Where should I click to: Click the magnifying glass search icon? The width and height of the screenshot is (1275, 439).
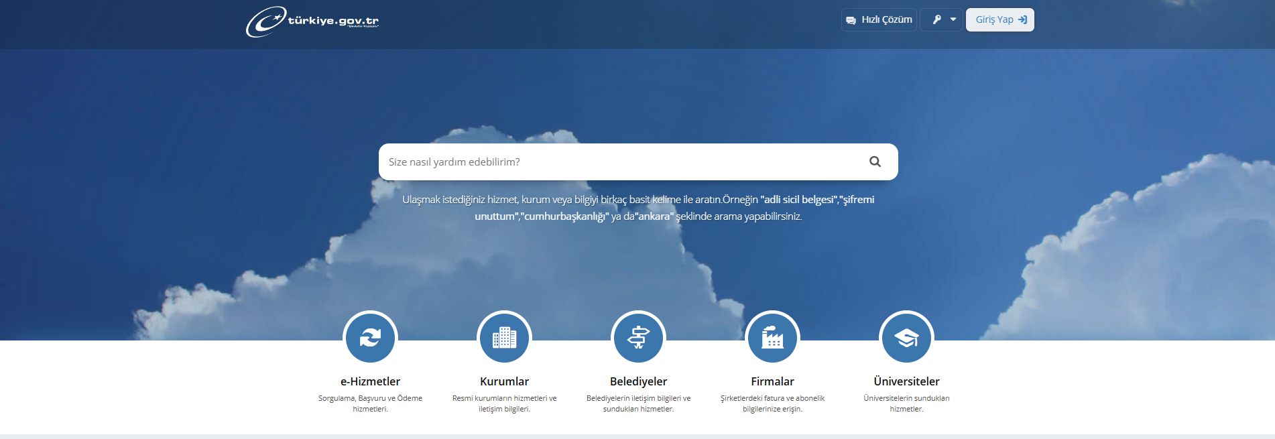875,162
